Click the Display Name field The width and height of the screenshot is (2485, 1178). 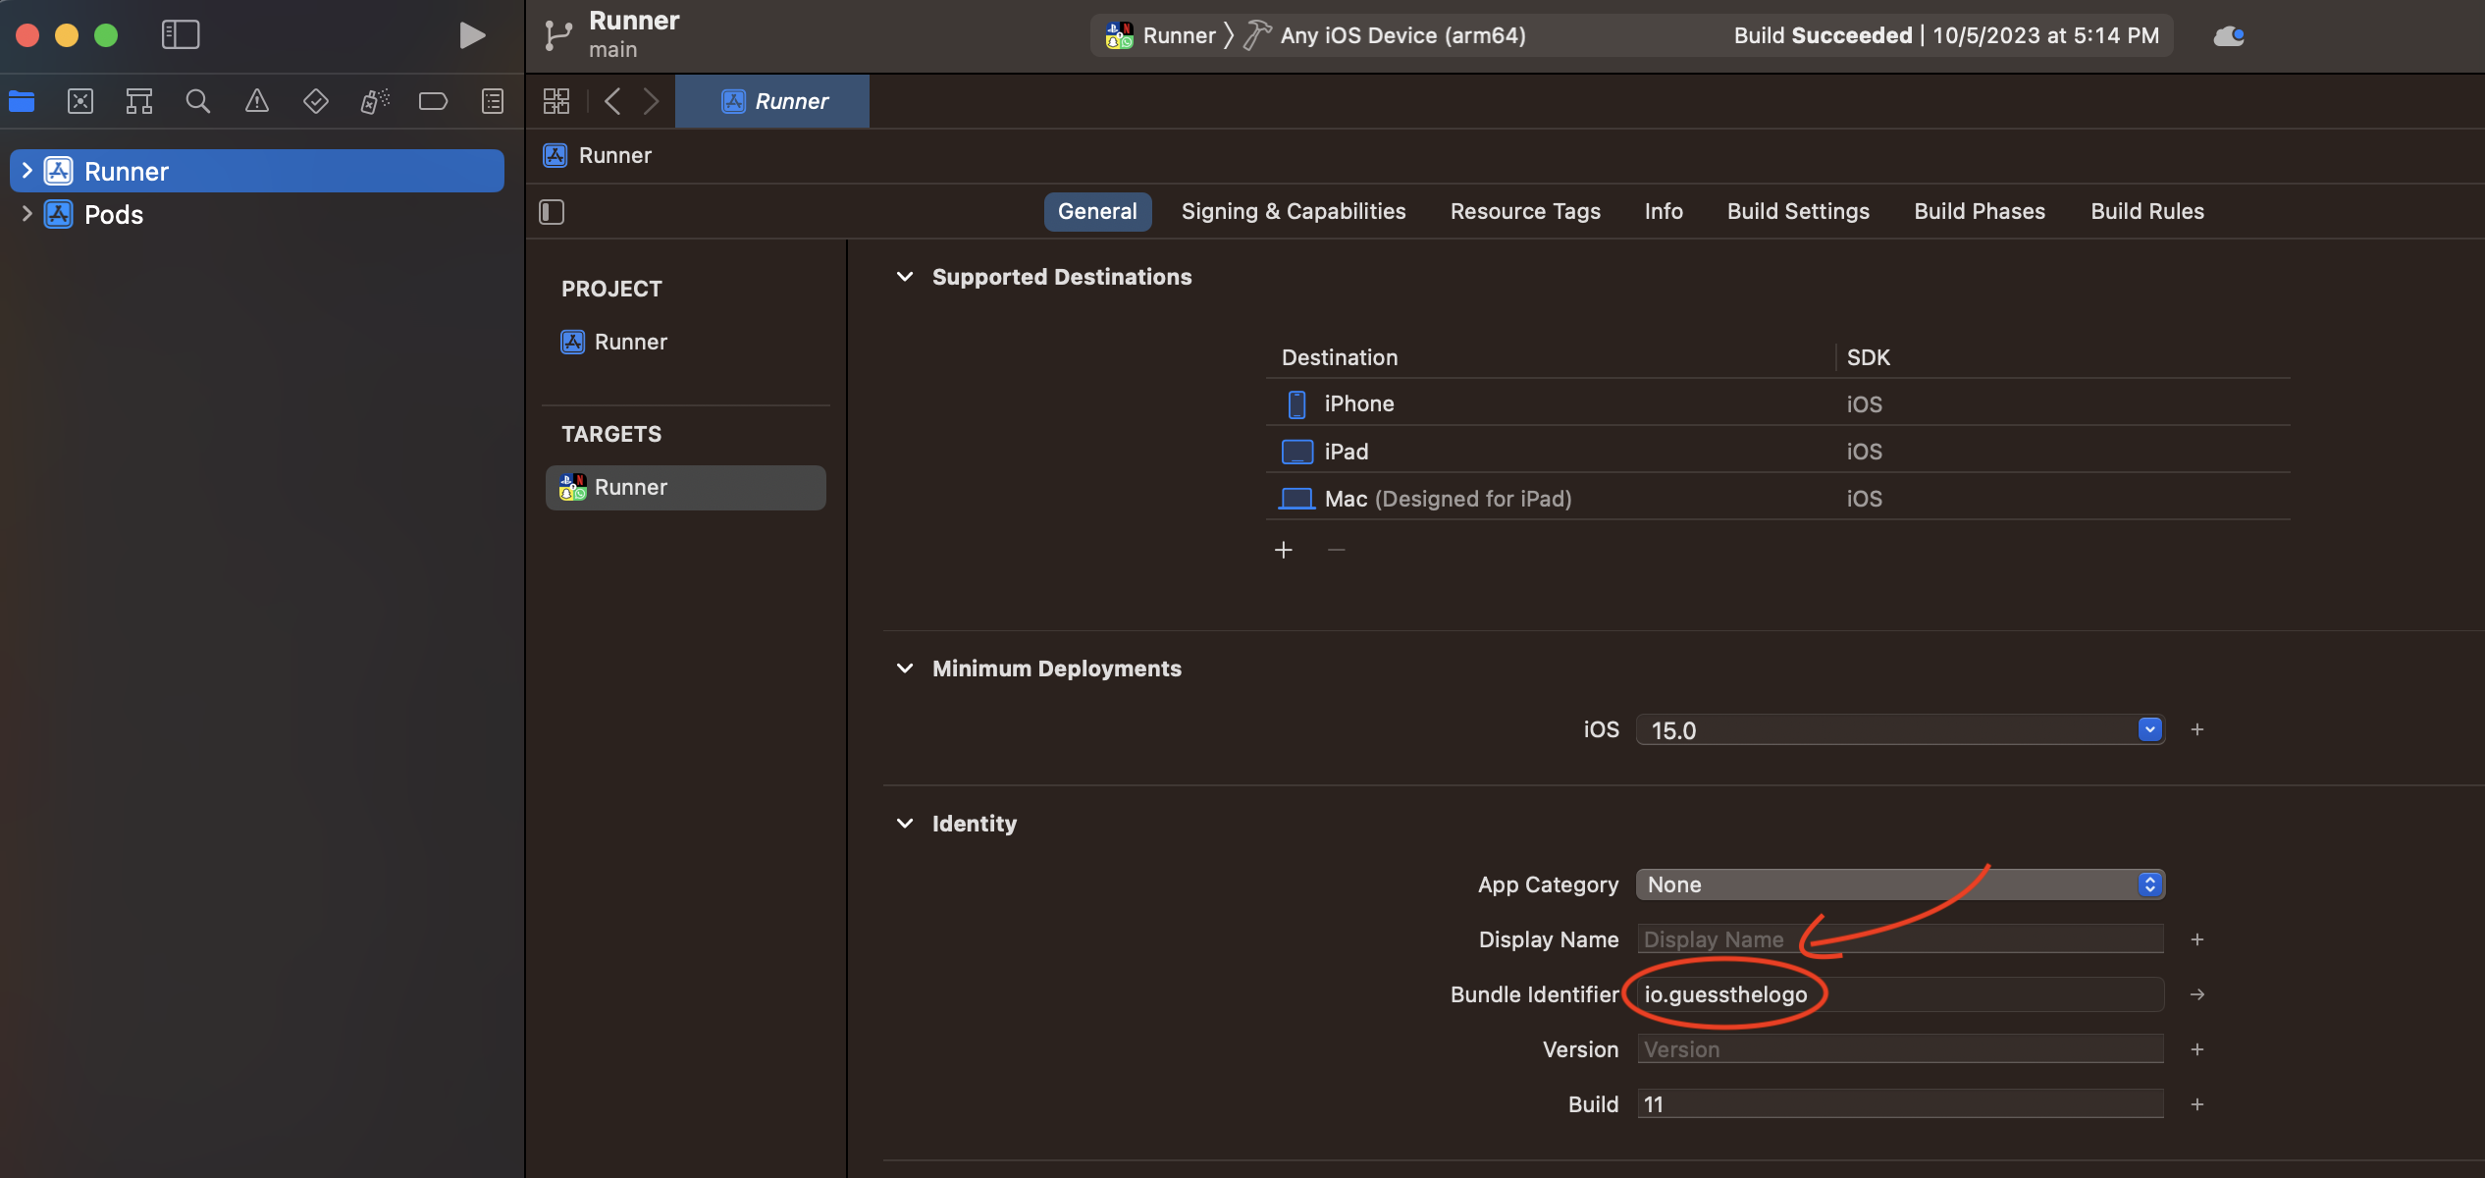1900,939
